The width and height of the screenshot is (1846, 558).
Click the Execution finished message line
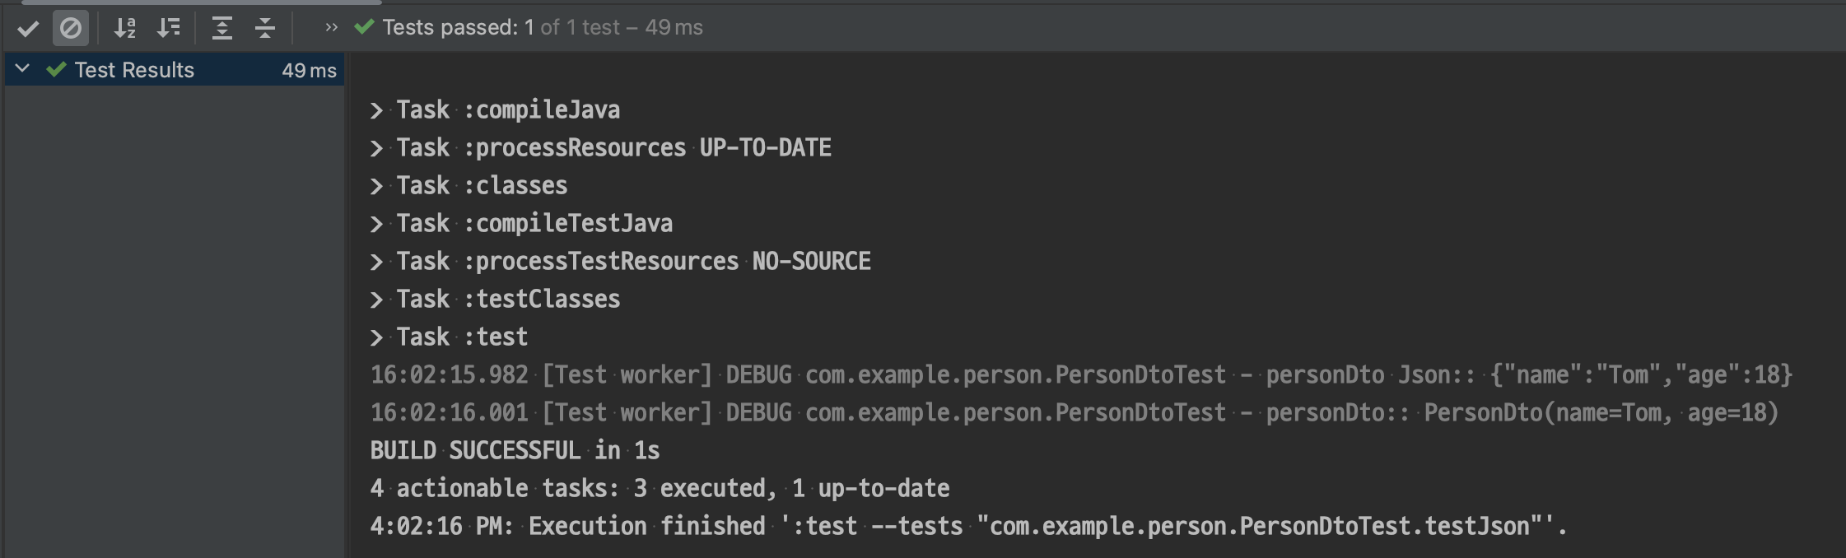968,527
